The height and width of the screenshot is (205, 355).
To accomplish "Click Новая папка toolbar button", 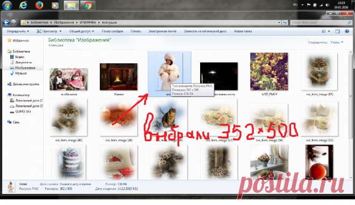I will [243, 31].
